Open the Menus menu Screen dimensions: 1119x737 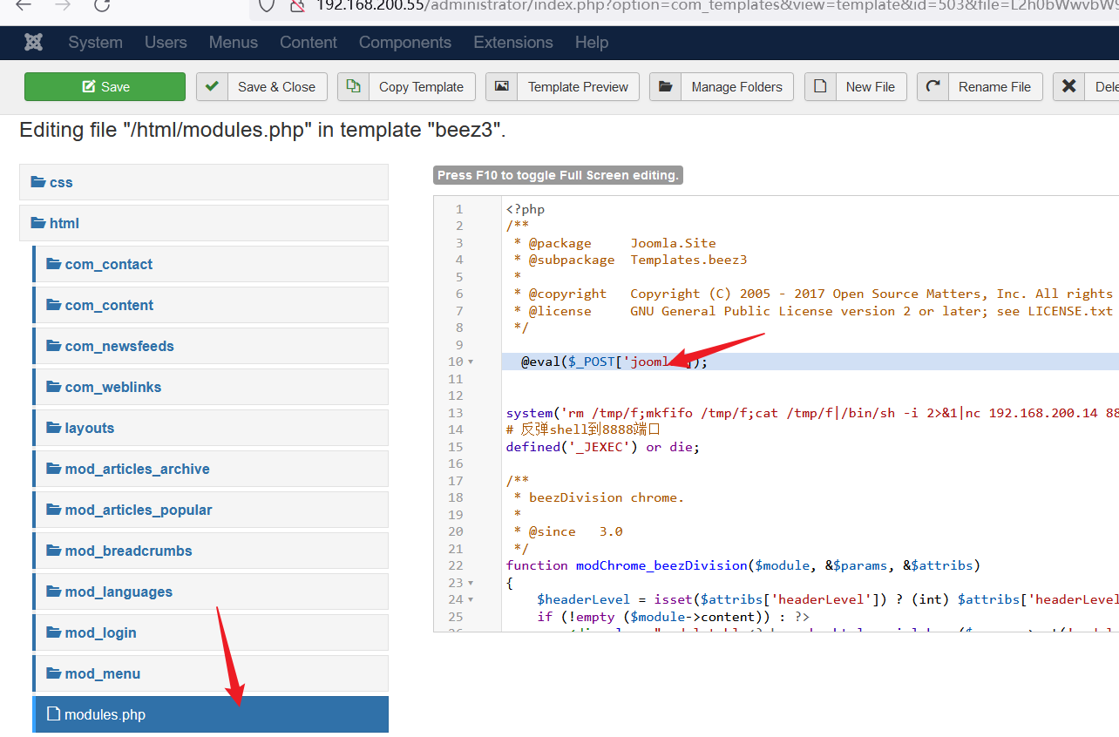tap(234, 42)
